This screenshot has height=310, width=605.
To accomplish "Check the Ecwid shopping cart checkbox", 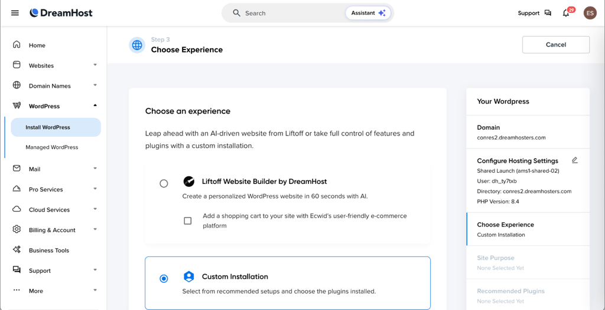I will (187, 220).
